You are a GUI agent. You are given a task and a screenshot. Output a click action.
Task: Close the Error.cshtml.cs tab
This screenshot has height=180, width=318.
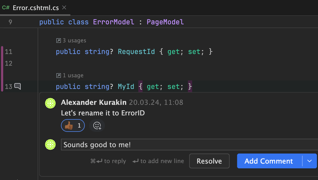[64, 7]
